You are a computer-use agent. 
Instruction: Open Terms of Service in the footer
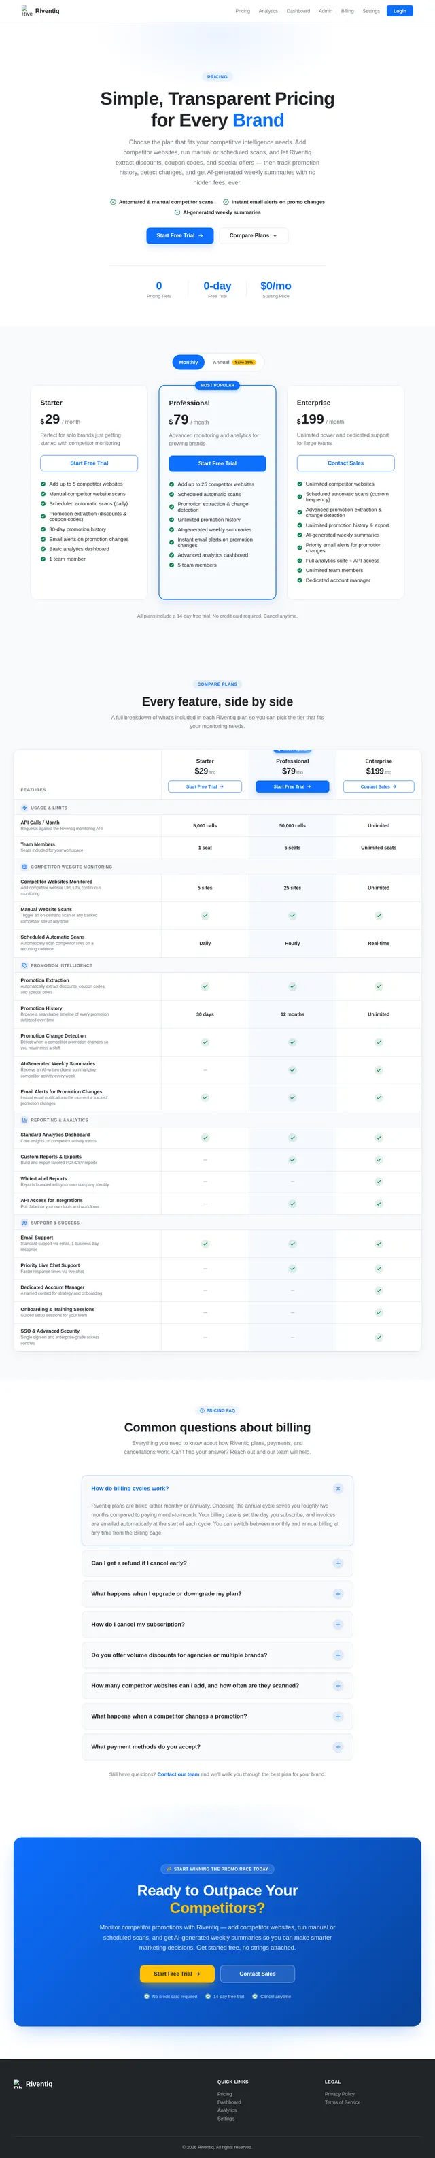[342, 2102]
